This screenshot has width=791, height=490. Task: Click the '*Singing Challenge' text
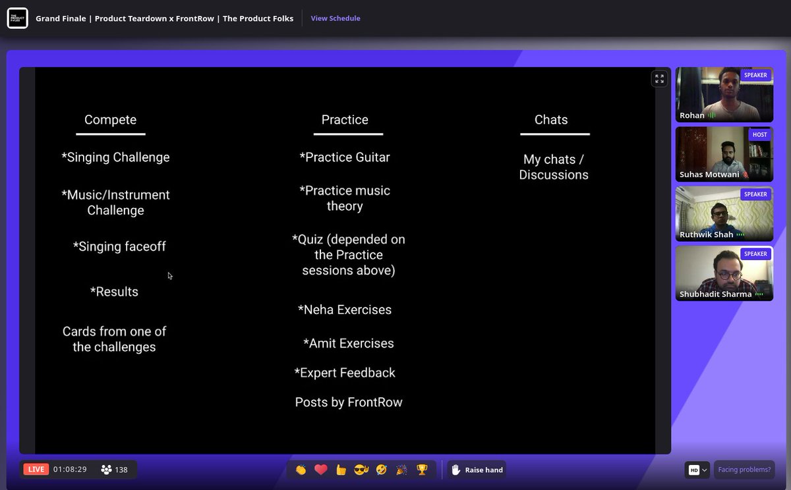coord(115,157)
